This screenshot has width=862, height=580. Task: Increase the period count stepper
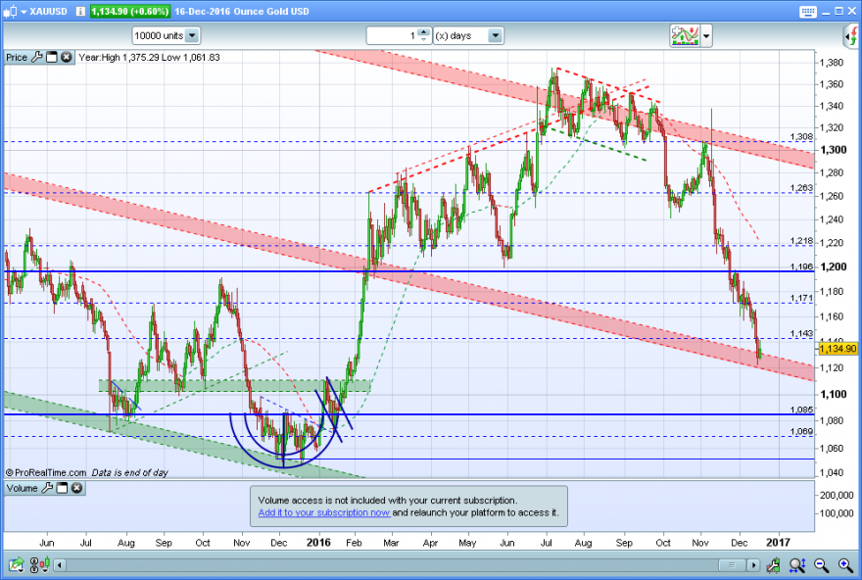point(423,32)
